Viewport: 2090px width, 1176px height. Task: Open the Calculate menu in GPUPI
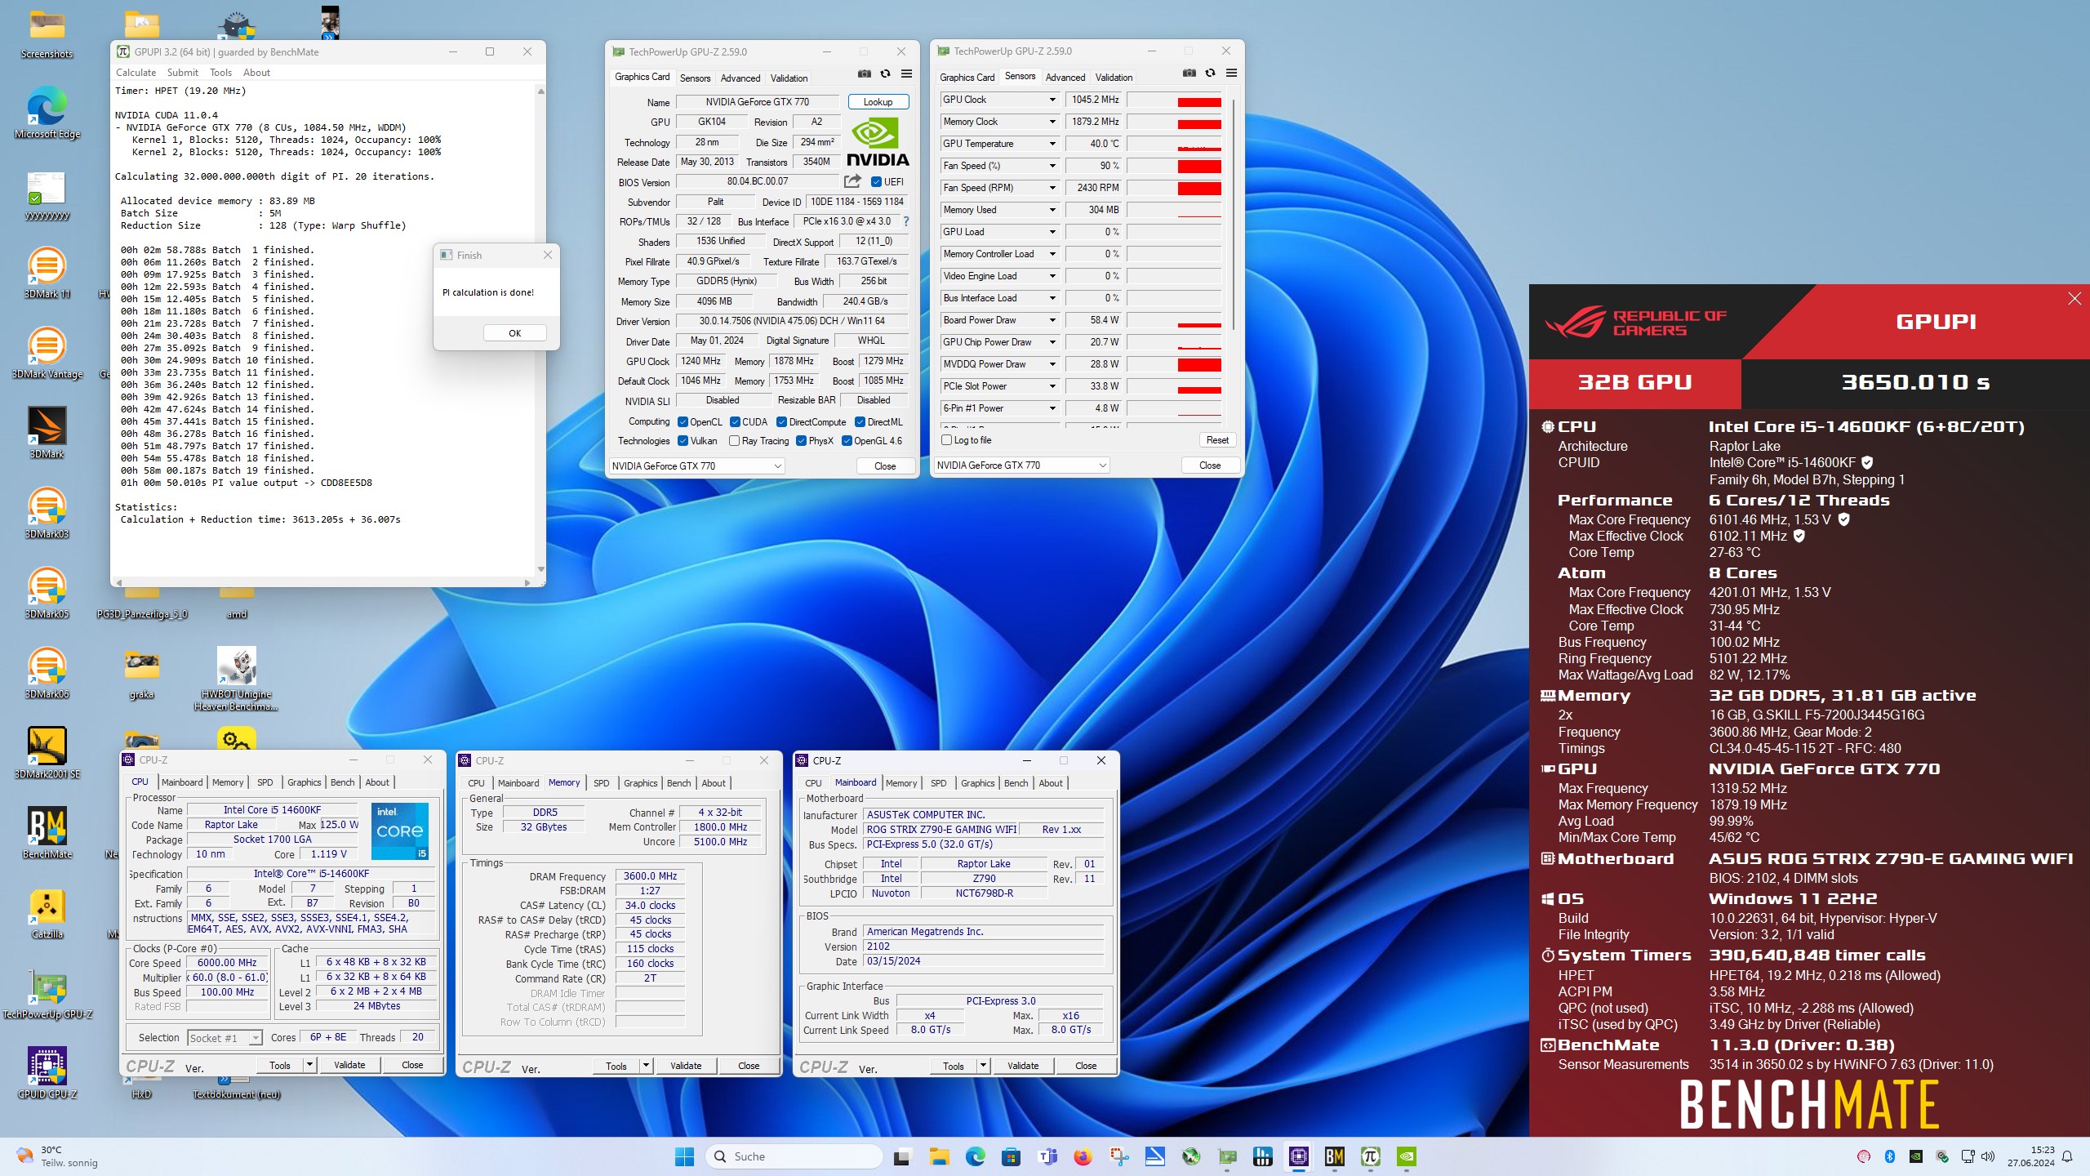136,73
